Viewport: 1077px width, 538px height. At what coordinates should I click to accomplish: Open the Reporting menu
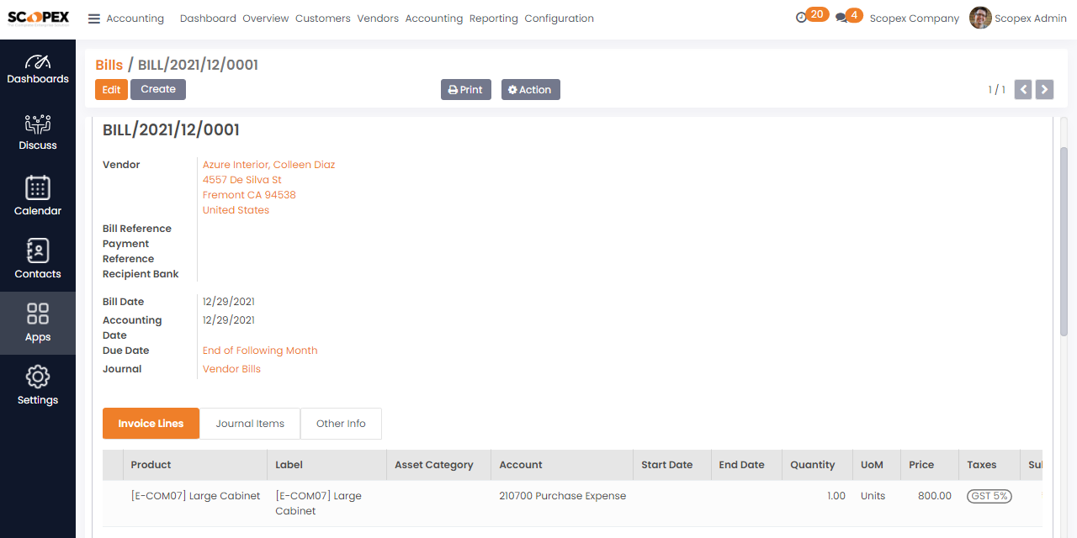(x=494, y=18)
